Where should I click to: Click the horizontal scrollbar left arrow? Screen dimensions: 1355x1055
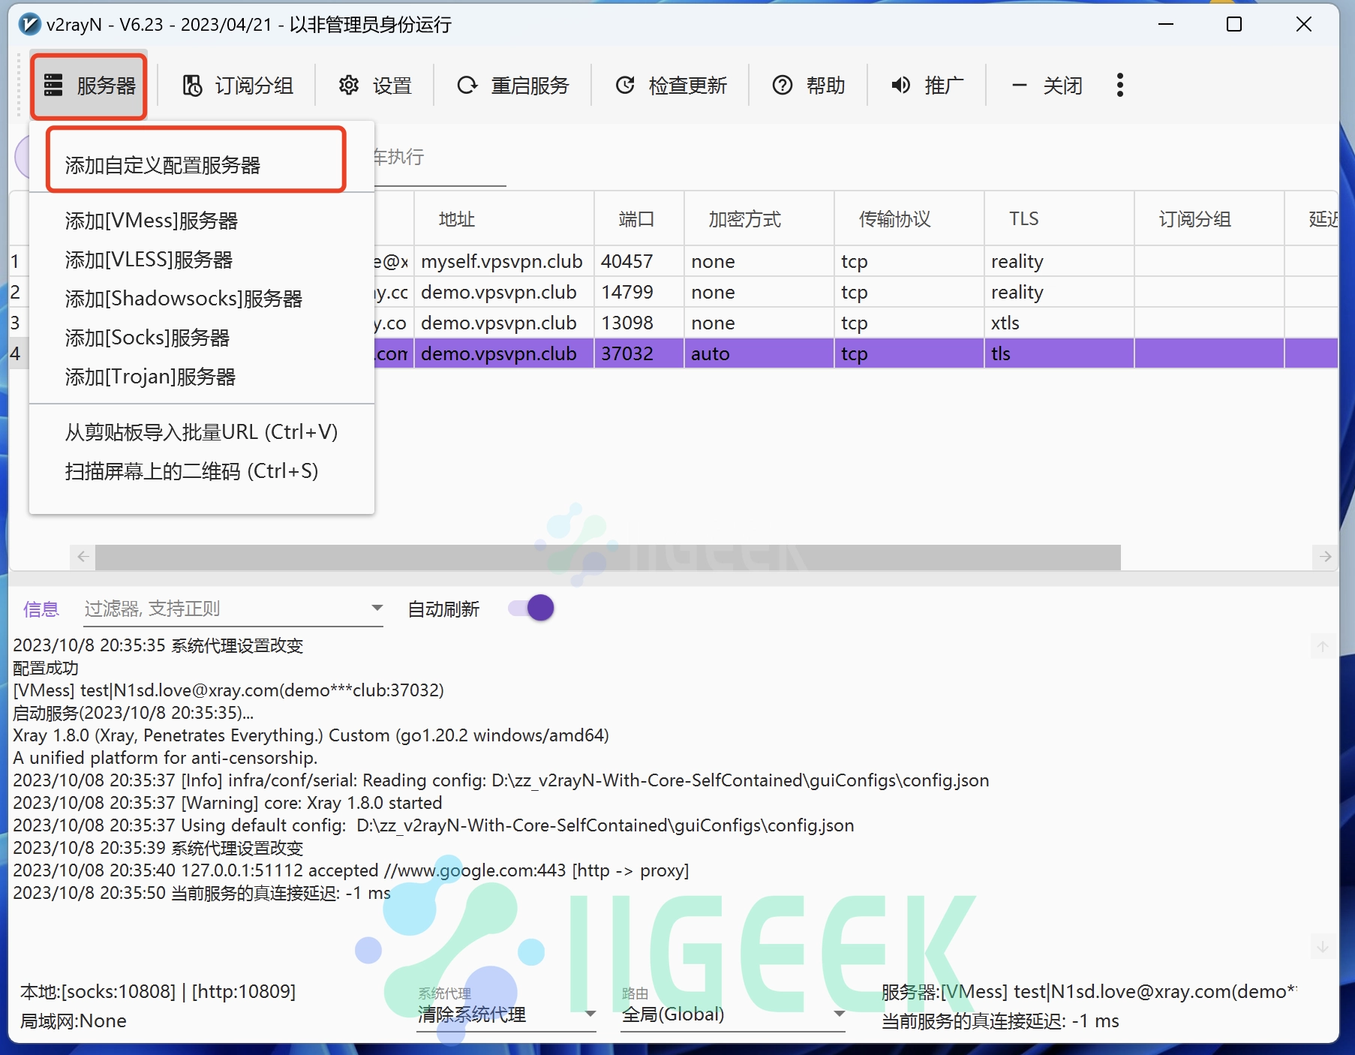(83, 557)
